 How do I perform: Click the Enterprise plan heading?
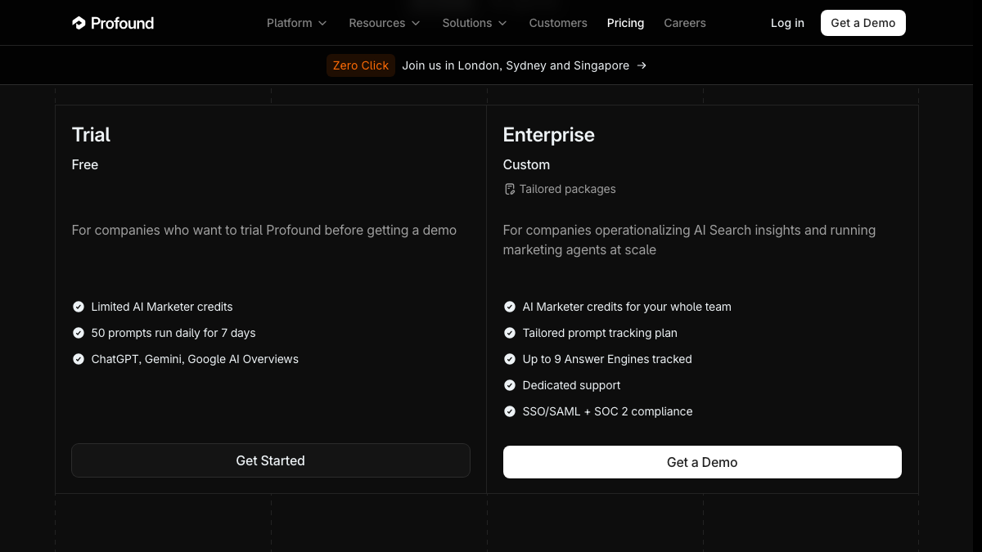[548, 135]
